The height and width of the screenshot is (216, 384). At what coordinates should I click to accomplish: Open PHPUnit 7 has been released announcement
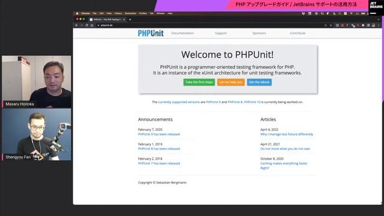[x=159, y=163]
